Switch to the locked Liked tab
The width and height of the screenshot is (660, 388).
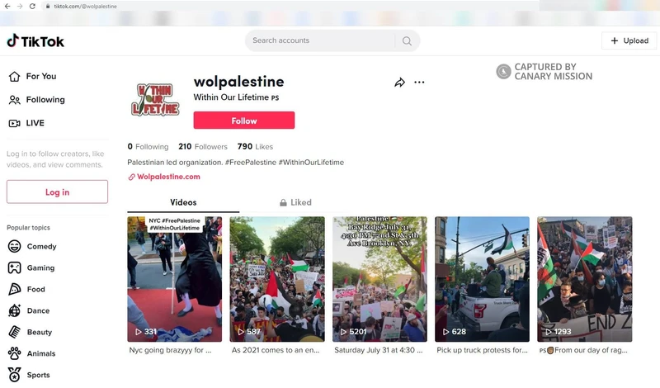(x=295, y=202)
